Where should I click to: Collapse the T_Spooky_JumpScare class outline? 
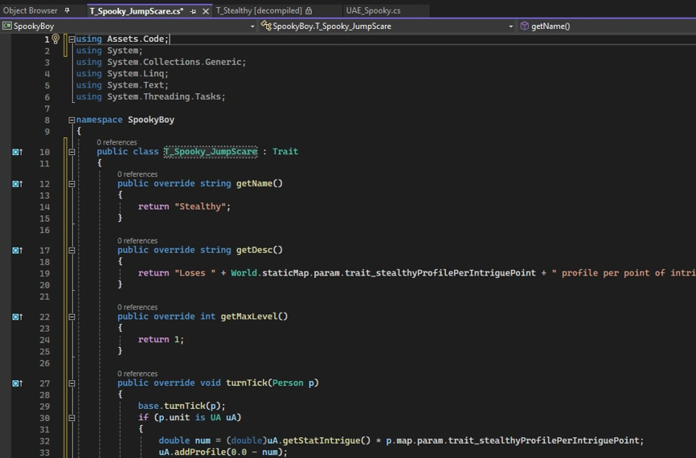pos(72,152)
